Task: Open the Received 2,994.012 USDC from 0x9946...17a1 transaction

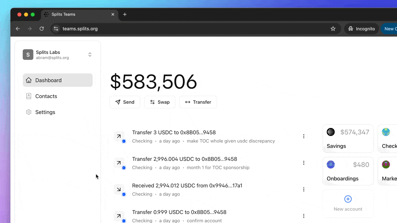Action: tap(187, 186)
